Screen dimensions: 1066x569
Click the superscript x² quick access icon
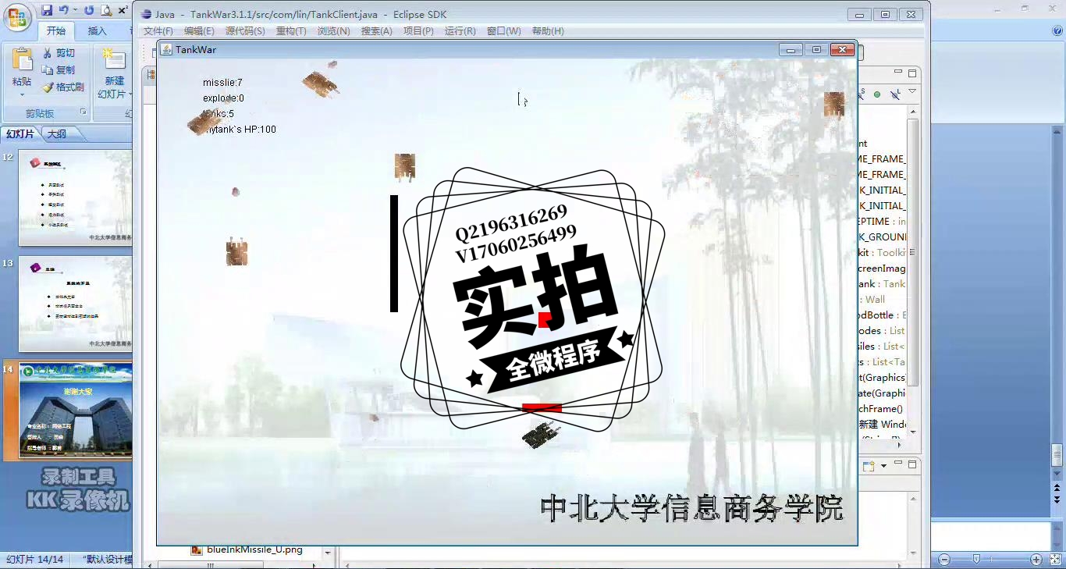[123, 10]
